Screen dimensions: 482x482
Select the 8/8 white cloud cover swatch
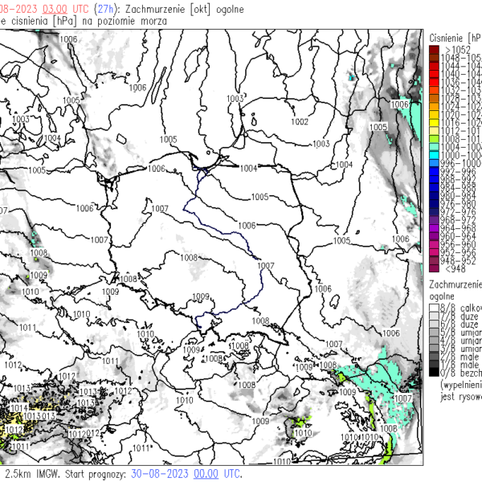point(435,308)
